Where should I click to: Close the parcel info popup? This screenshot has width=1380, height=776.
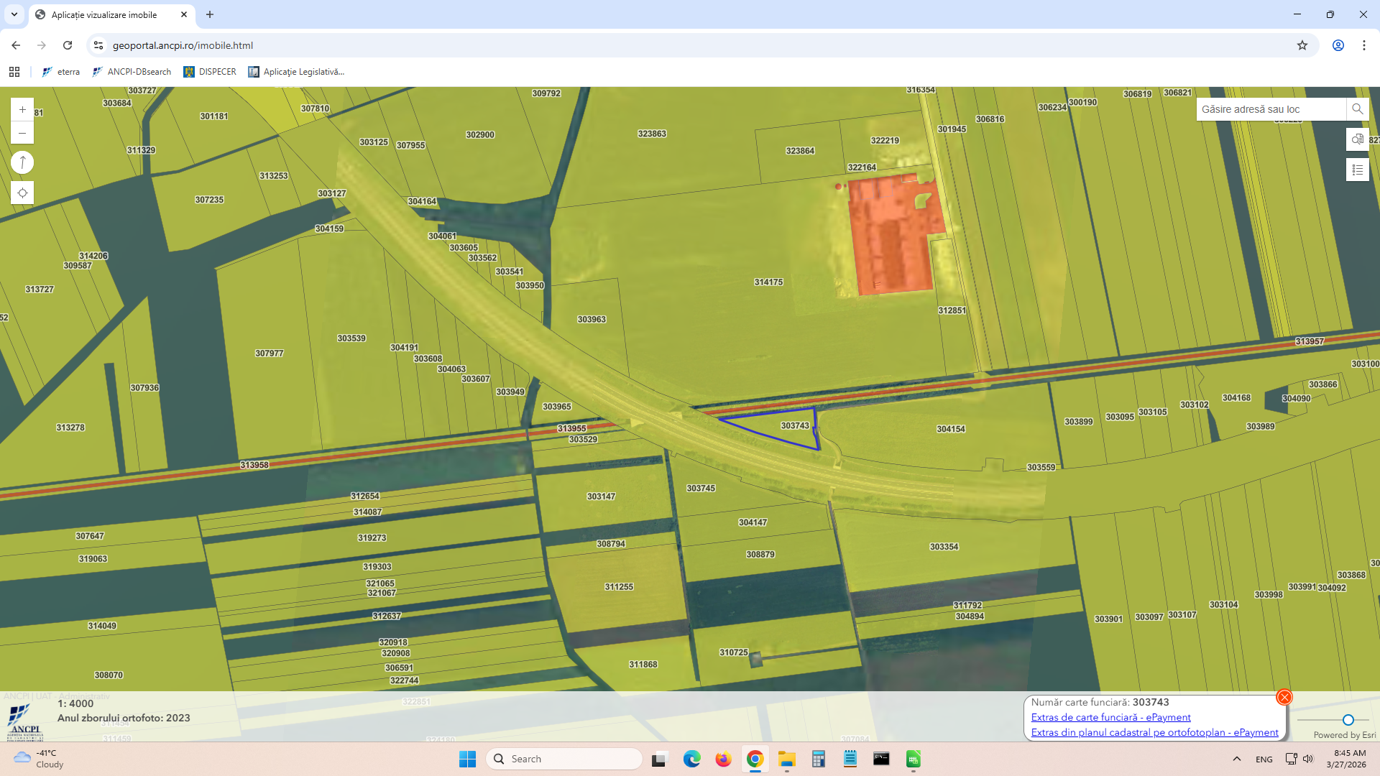tap(1284, 697)
